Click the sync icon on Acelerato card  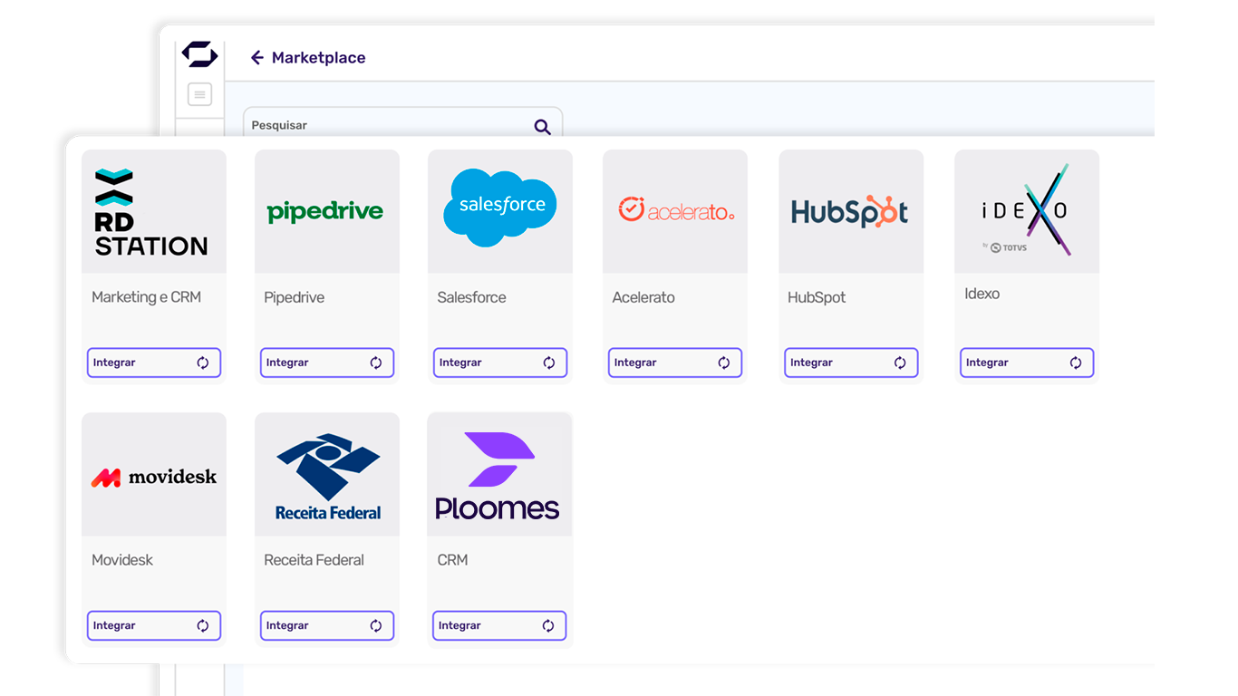tap(724, 362)
